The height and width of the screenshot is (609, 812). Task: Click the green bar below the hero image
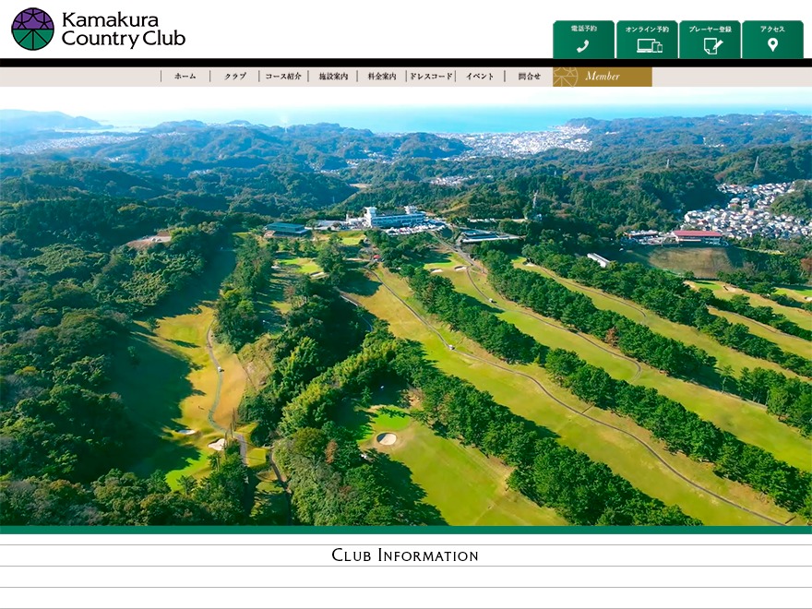406,530
